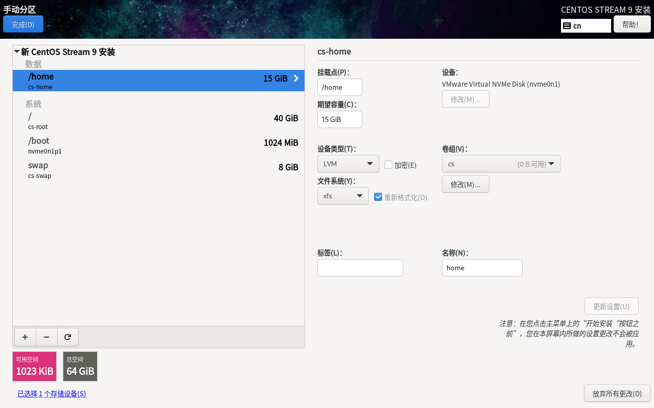Viewport: 654px width, 408px height.
Task: Open the 卷组 cs volume group dropdown
Action: click(x=501, y=164)
